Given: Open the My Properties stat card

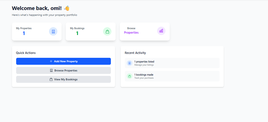Looking at the screenshot, I should point(37,31).
